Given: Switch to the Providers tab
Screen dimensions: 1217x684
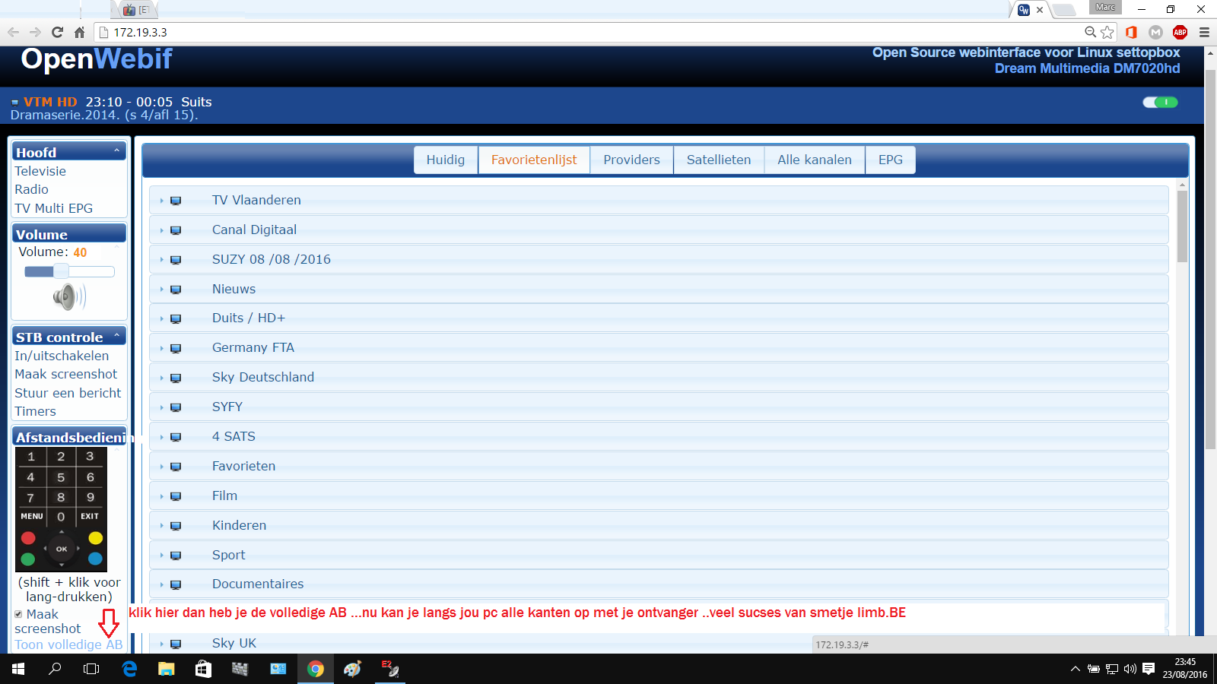Looking at the screenshot, I should coord(631,160).
